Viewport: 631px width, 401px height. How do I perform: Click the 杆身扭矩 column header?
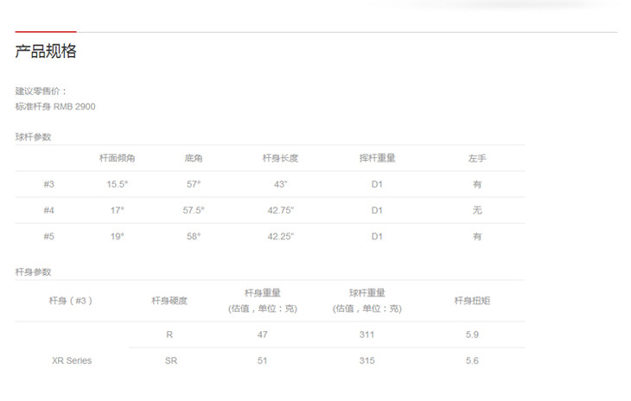(472, 301)
